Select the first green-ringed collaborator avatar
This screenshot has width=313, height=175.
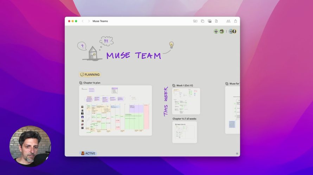coord(216,31)
